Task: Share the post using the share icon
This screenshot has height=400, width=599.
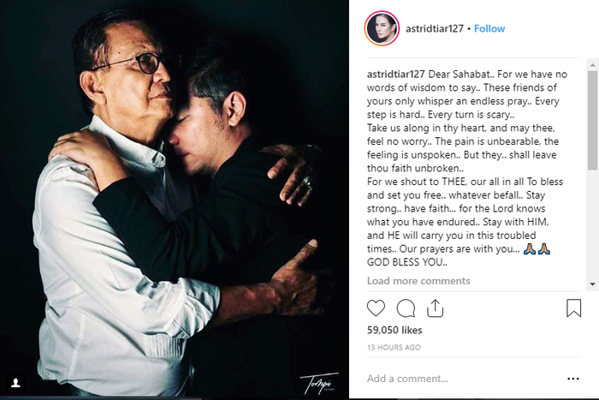Action: (435, 308)
